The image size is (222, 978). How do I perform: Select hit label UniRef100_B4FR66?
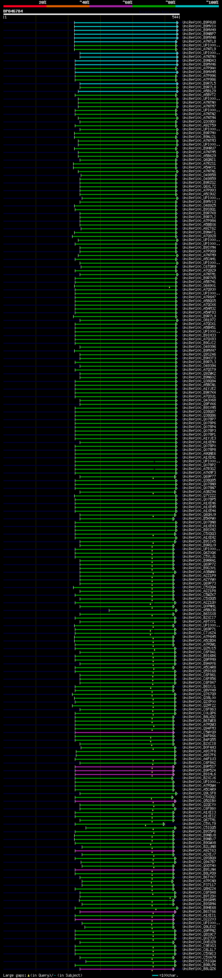(199, 736)
